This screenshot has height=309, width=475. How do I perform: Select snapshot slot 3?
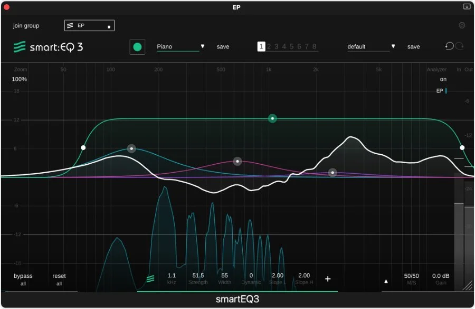(276, 46)
